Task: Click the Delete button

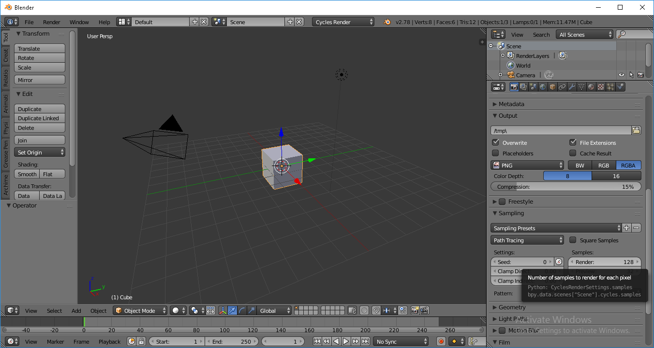Action: click(x=40, y=128)
